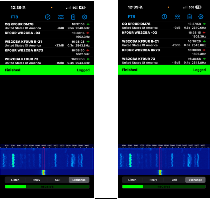
Task: Open the clipboard log icon on left phone
Action: tap(73, 17)
